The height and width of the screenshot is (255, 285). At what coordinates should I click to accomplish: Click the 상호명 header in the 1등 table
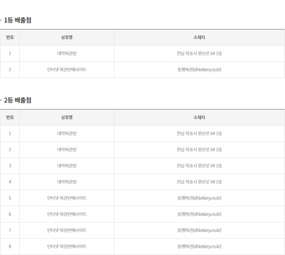point(66,38)
